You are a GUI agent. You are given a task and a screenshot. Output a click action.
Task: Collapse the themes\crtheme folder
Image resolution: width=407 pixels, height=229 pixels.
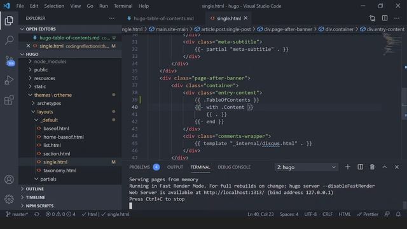point(53,95)
